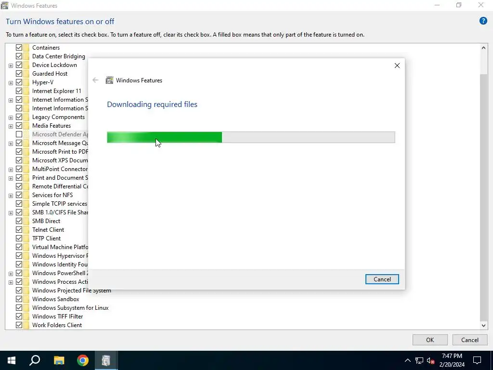493x370 pixels.
Task: Click the Containers folder icon
Action: 26,48
